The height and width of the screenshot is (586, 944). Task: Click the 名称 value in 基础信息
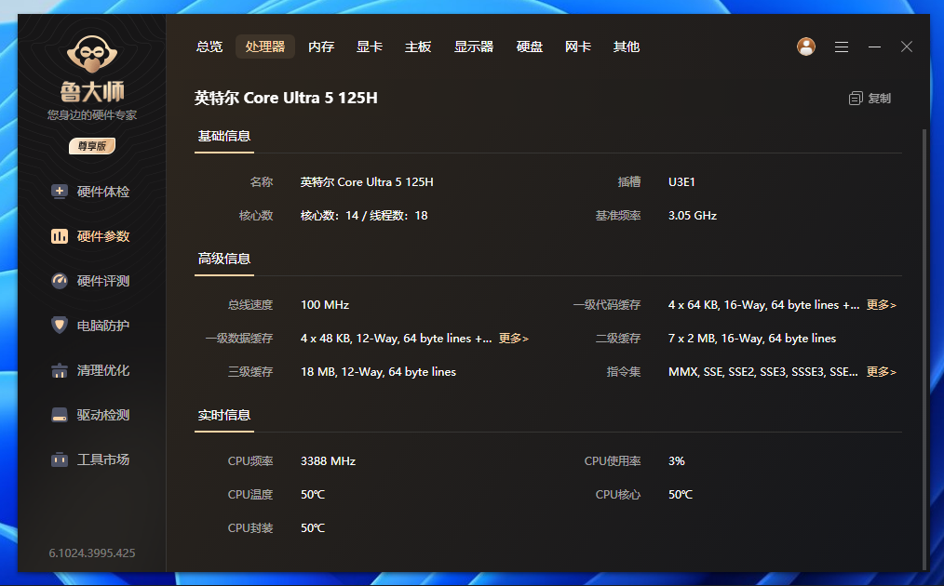point(367,181)
